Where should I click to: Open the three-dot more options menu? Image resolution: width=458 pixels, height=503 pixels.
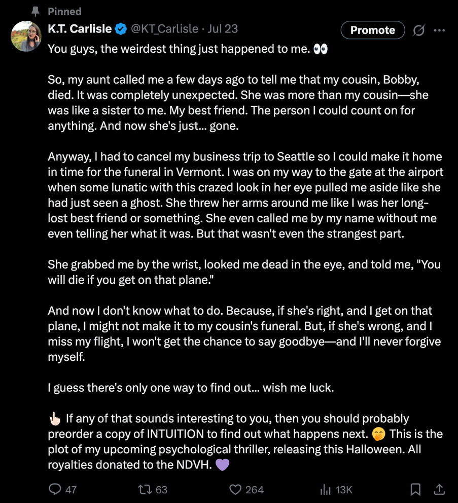pyautogui.click(x=439, y=30)
